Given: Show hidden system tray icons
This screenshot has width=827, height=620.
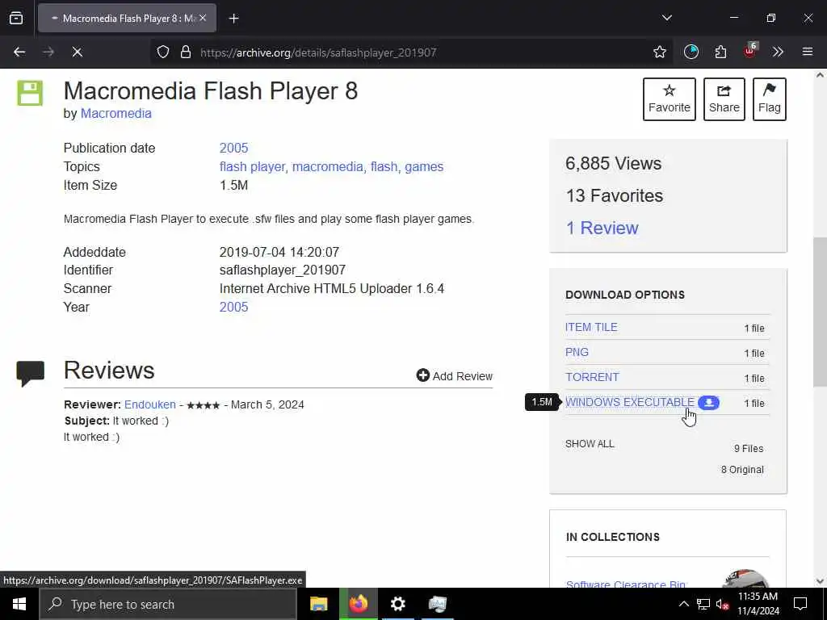Looking at the screenshot, I should pos(683,604).
